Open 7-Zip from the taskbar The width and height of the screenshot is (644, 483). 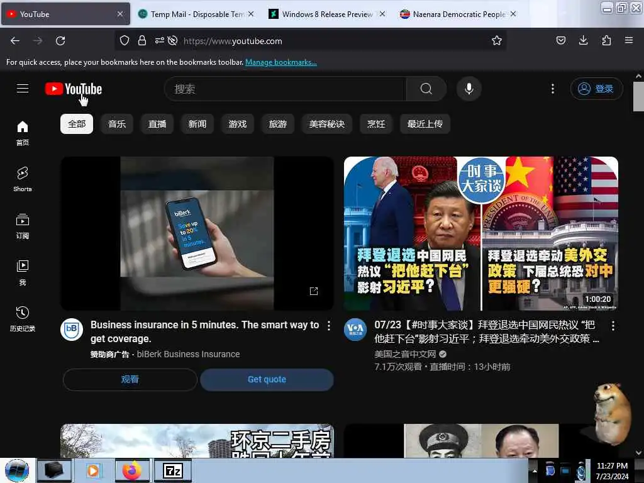pos(172,470)
